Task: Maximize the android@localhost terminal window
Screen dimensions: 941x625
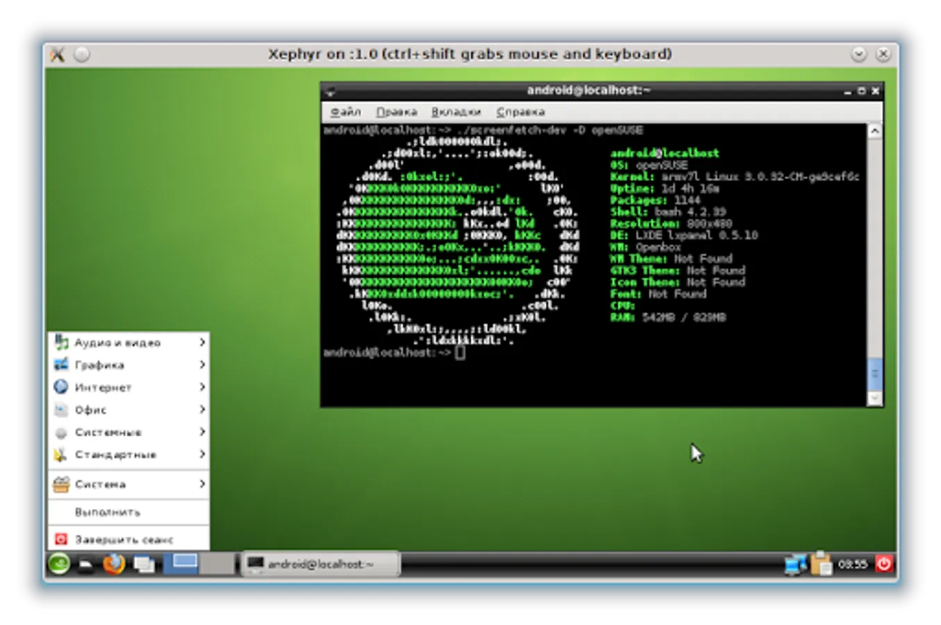Action: [861, 91]
